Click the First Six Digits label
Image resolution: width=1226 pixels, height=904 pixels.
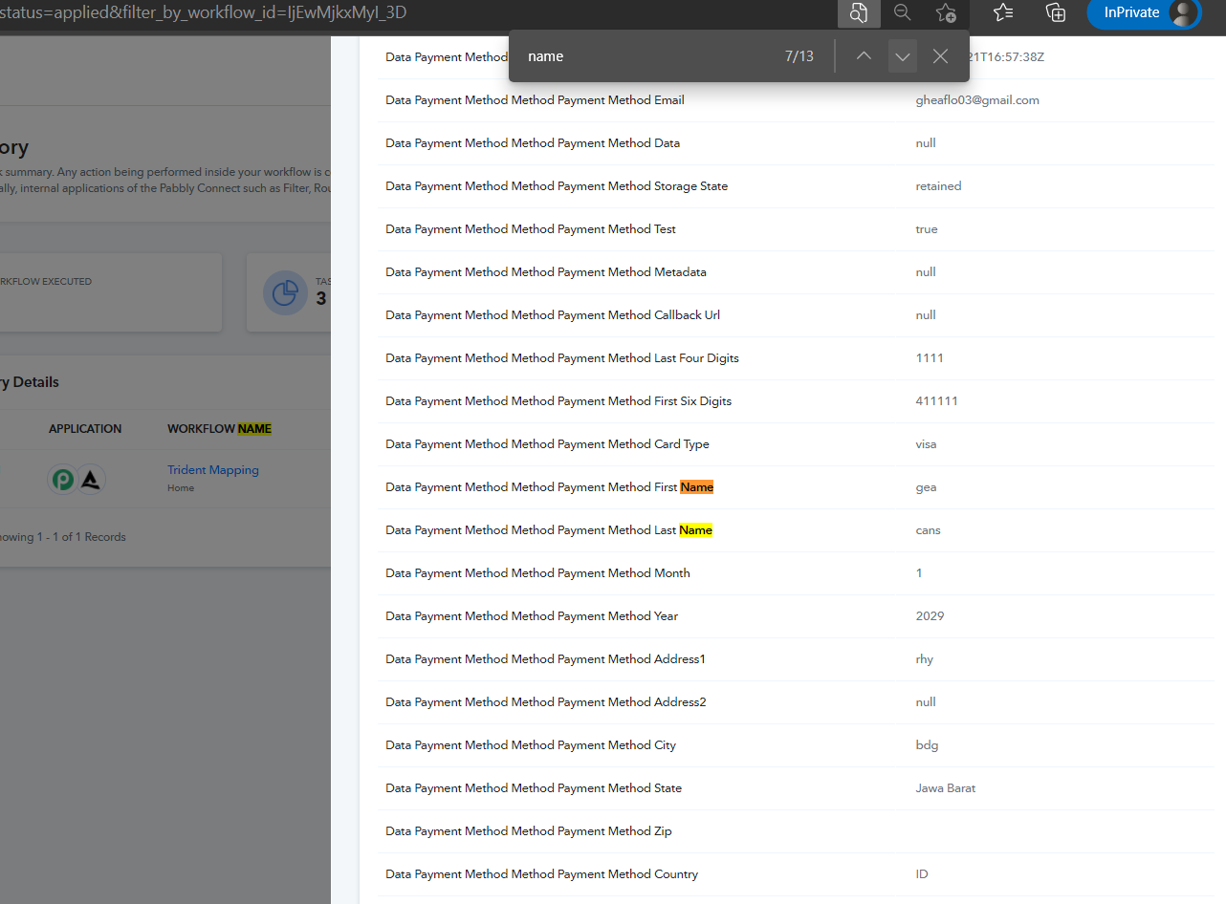pyautogui.click(x=558, y=401)
